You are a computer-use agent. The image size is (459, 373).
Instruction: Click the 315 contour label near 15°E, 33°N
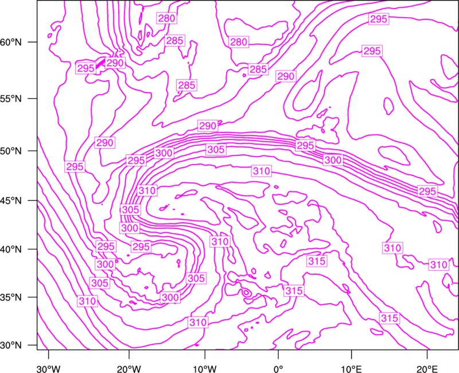[x=390, y=318]
